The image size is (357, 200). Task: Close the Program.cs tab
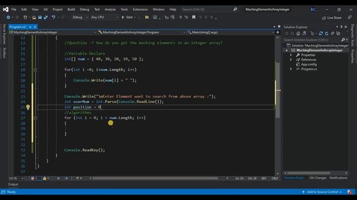(35, 27)
